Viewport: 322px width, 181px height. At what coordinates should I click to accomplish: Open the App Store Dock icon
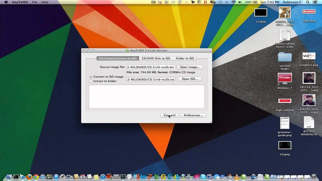pos(56,176)
